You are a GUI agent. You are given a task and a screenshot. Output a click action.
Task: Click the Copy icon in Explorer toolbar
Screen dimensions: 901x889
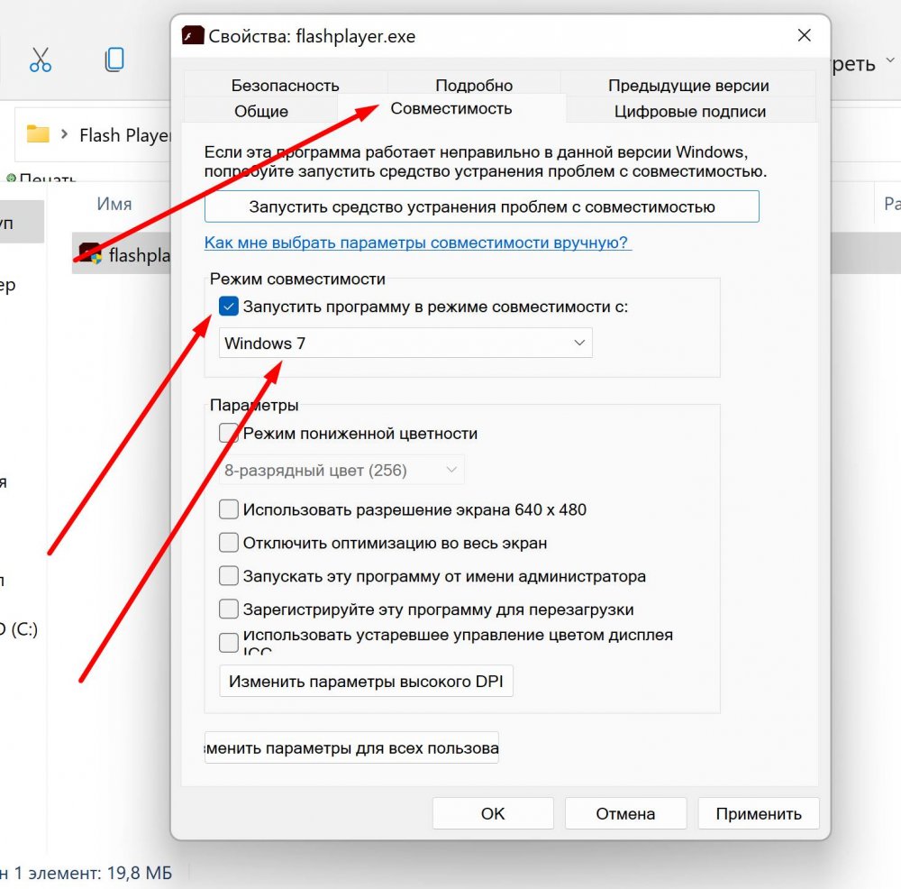click(114, 60)
